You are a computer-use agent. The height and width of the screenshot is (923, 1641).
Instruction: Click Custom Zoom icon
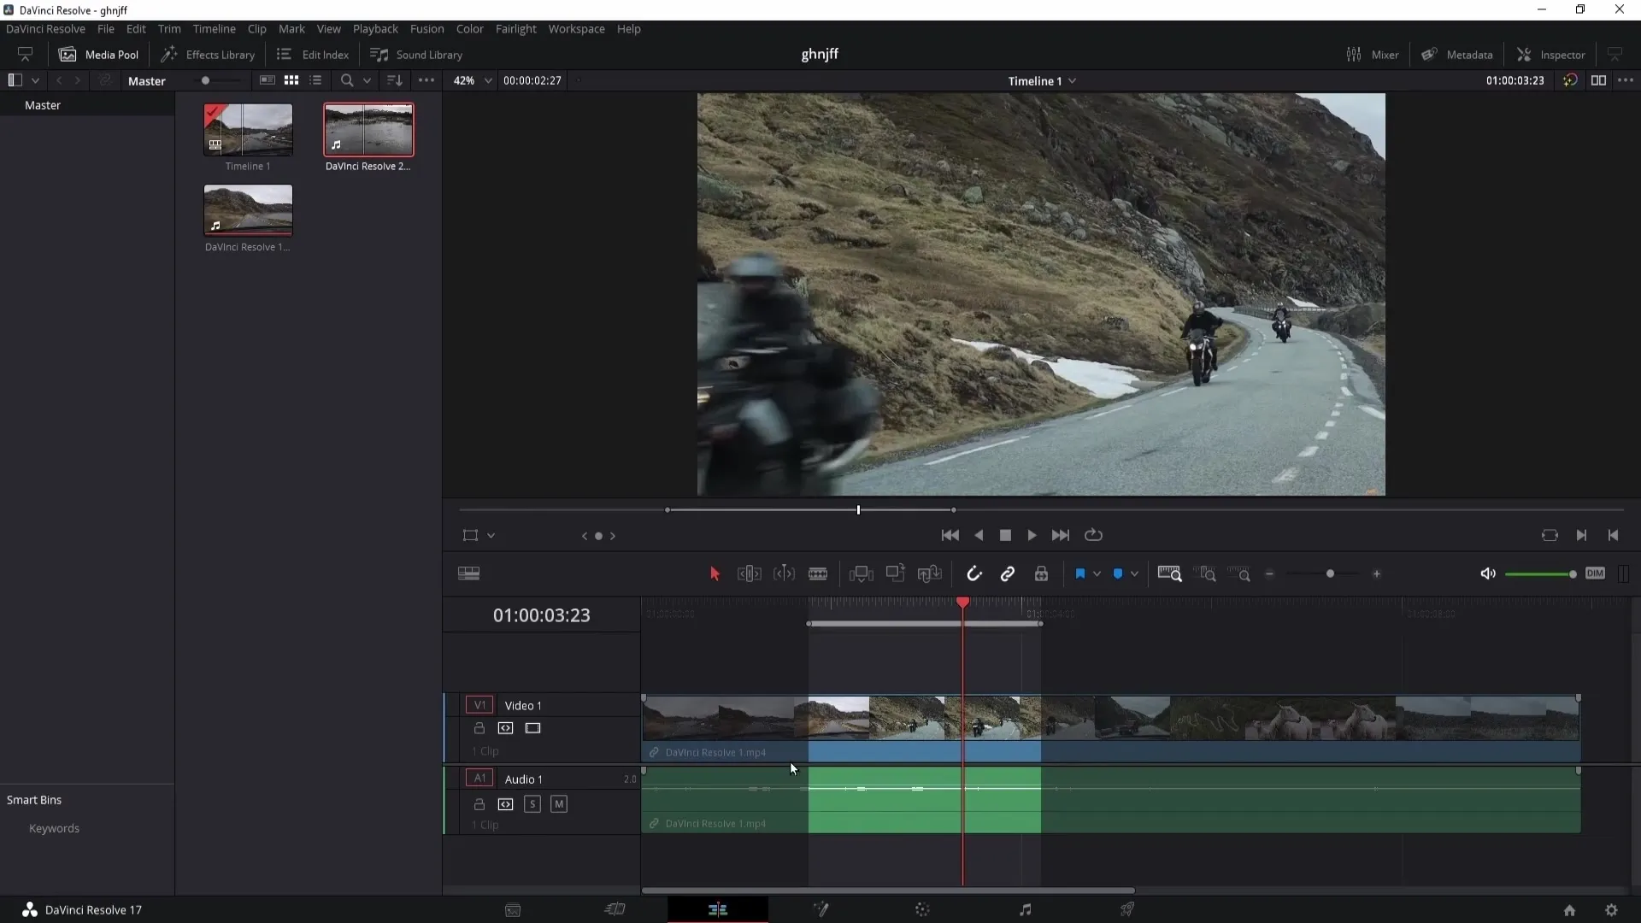pyautogui.click(x=1239, y=573)
